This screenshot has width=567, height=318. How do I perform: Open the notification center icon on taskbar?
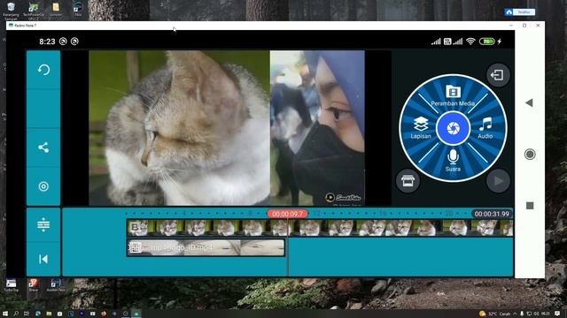[557, 314]
